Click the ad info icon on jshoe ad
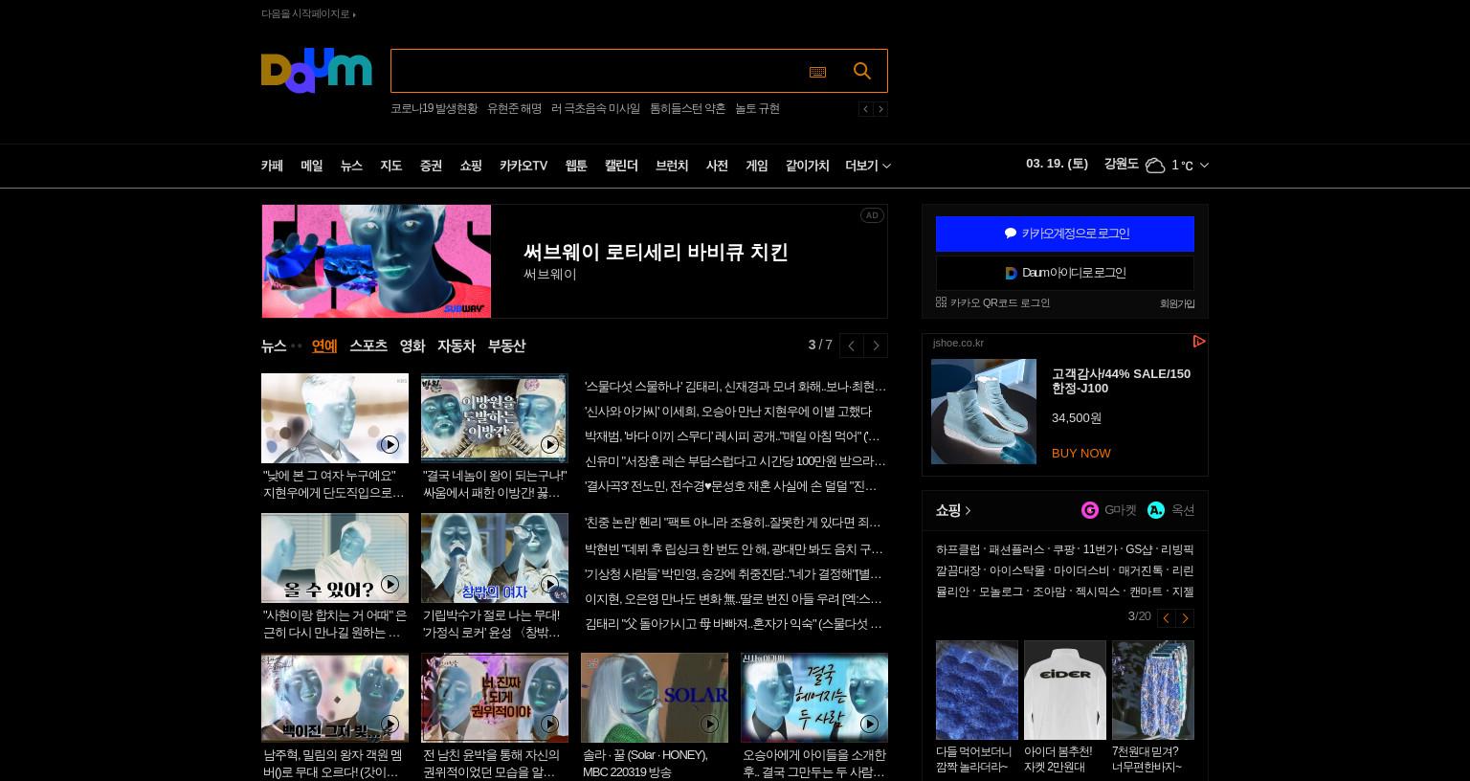 point(1198,342)
